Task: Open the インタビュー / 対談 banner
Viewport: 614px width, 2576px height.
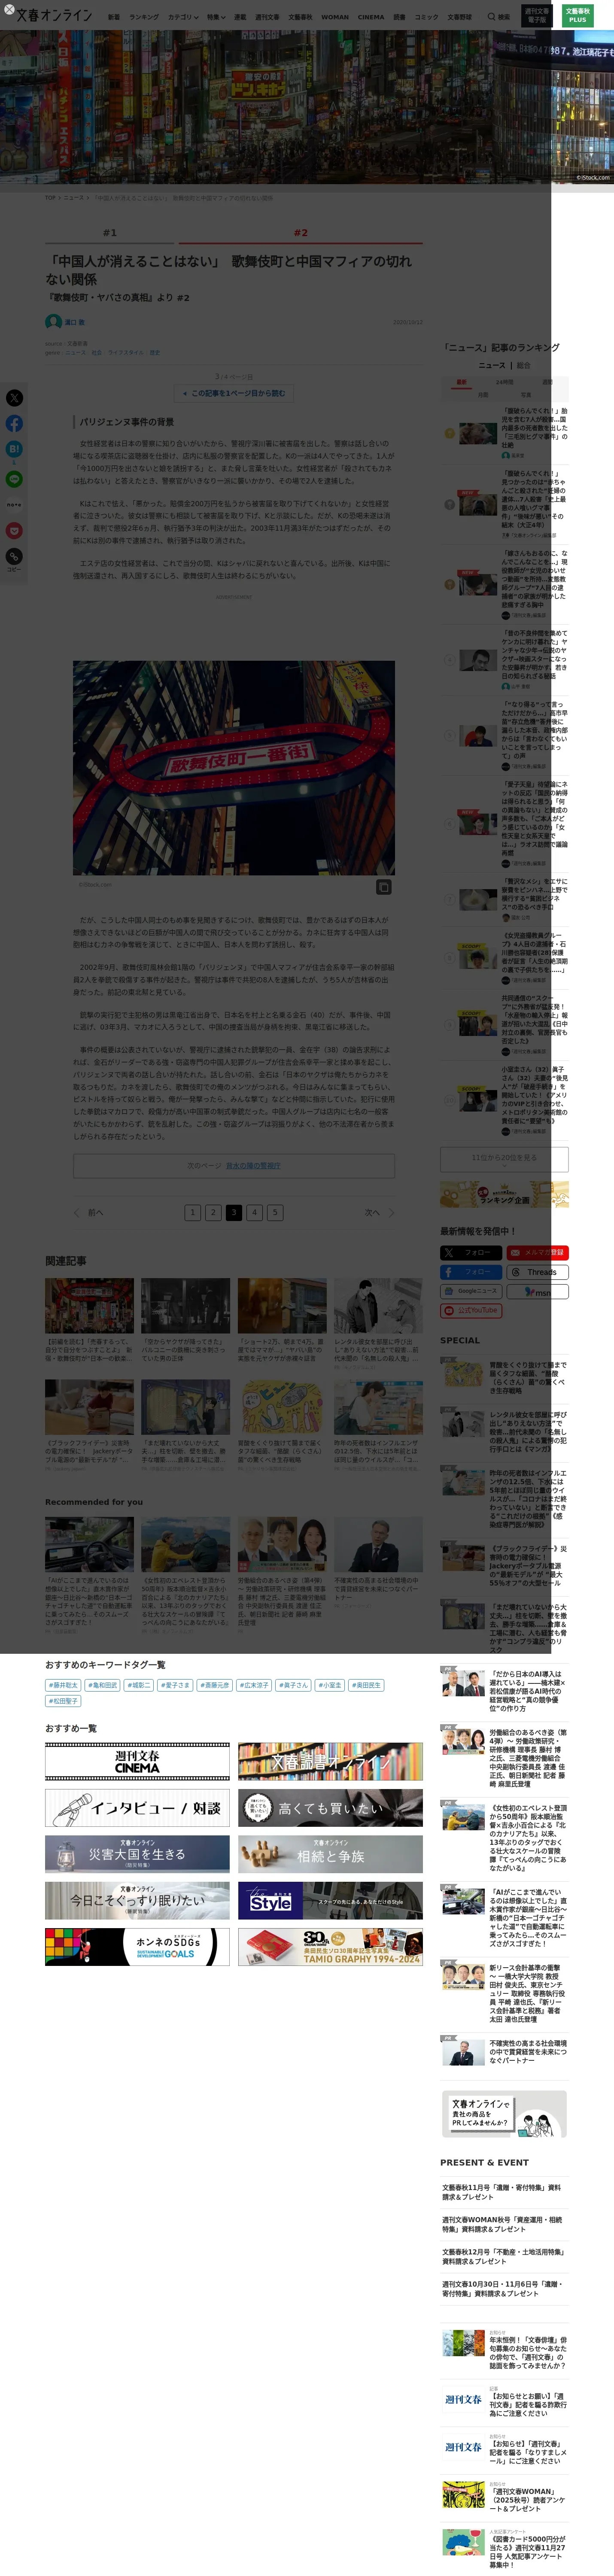Action: (137, 1808)
